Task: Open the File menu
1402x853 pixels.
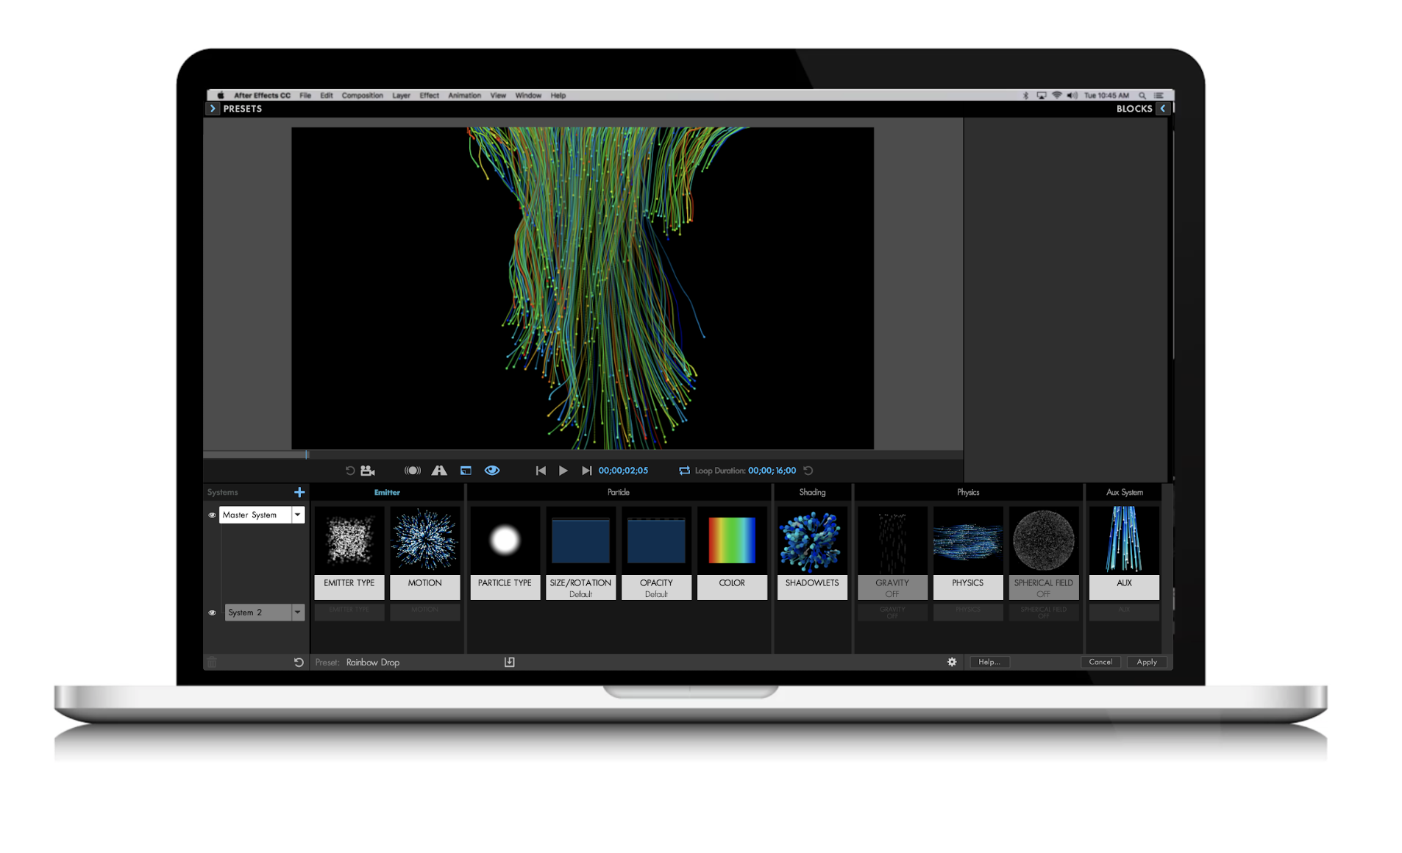Action: coord(305,96)
